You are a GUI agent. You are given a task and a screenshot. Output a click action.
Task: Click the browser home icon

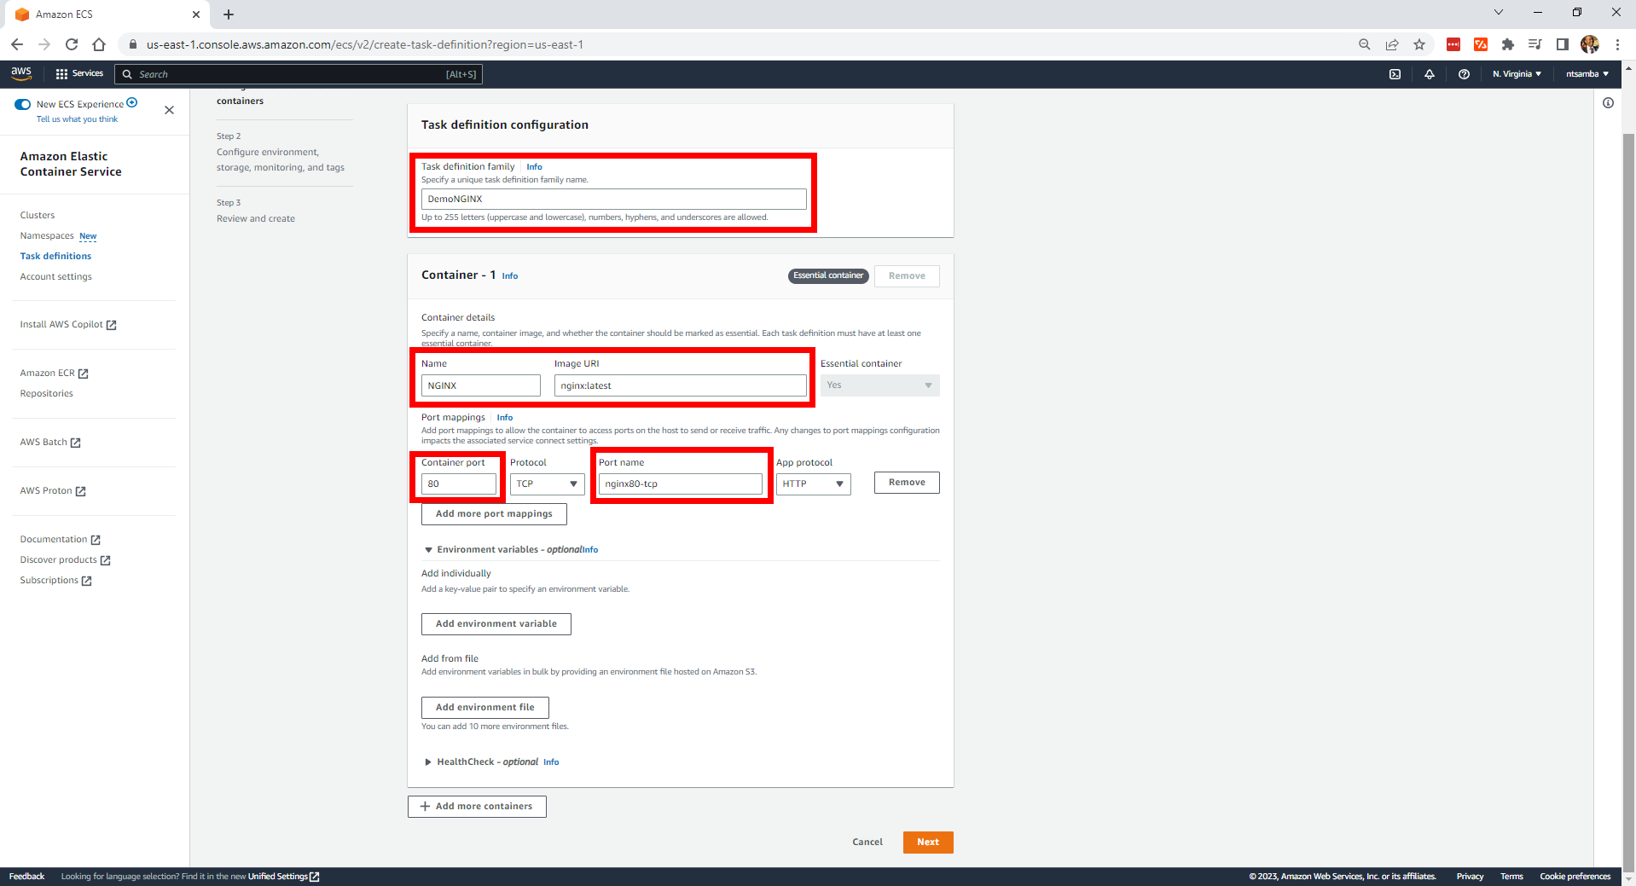tap(99, 44)
